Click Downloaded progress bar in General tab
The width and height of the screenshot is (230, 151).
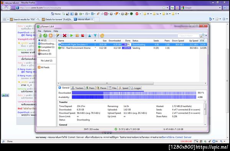click(x=134, y=93)
